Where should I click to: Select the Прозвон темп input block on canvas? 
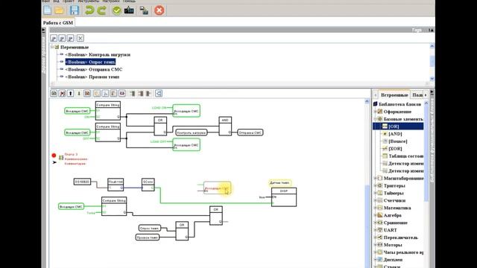(148, 237)
